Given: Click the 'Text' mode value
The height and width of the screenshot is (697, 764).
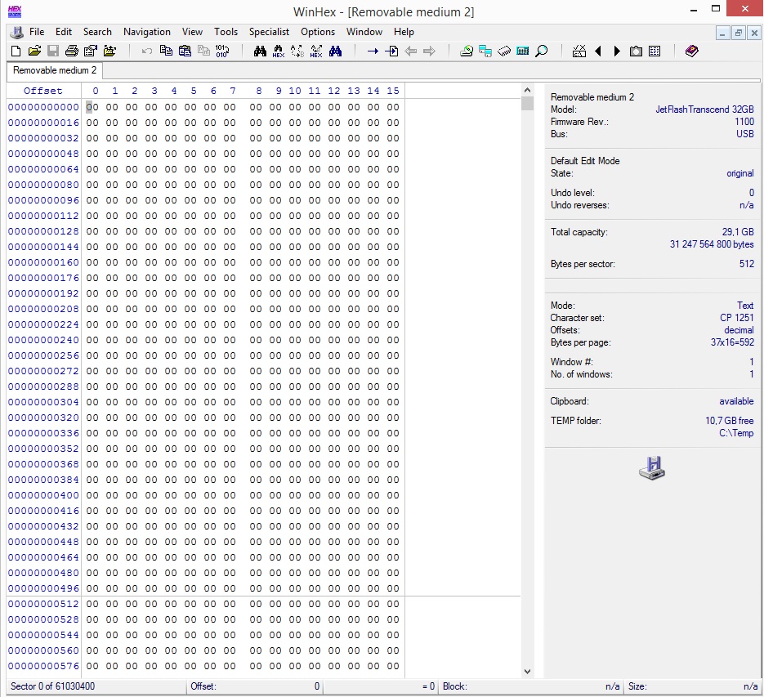Looking at the screenshot, I should tap(745, 306).
